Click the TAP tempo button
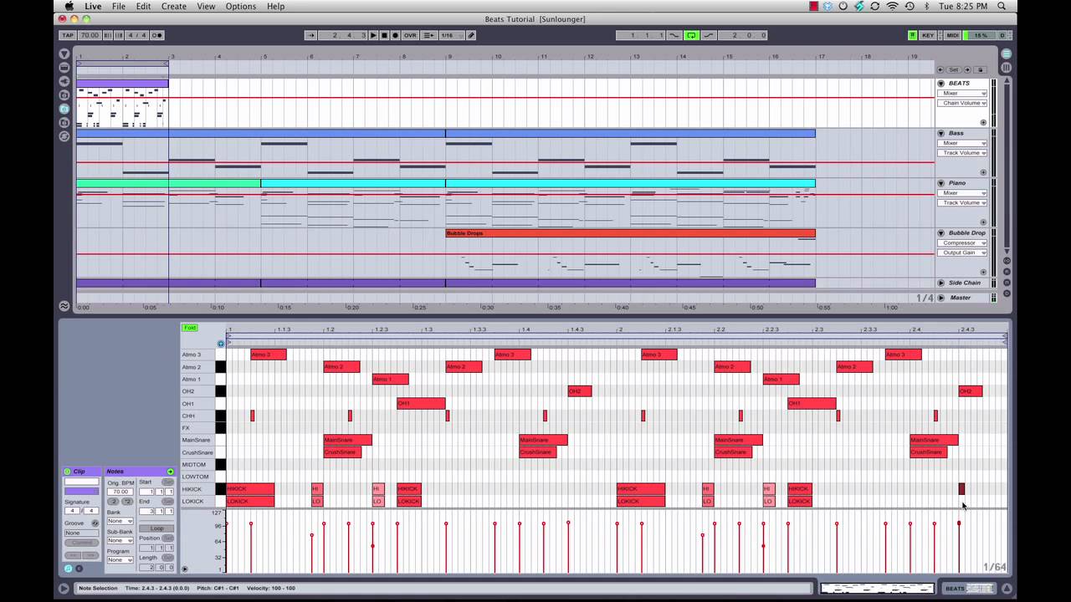The height and width of the screenshot is (602, 1071). point(68,35)
